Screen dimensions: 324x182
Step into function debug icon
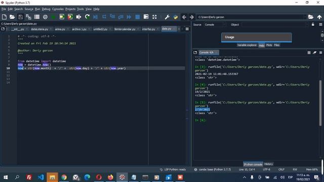point(112,17)
